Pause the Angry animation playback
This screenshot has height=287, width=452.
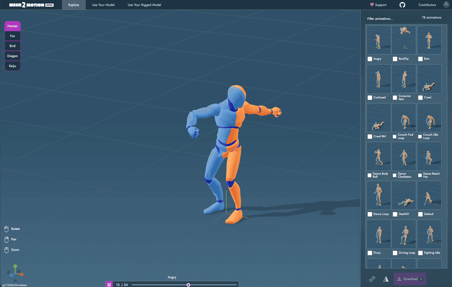pos(109,285)
